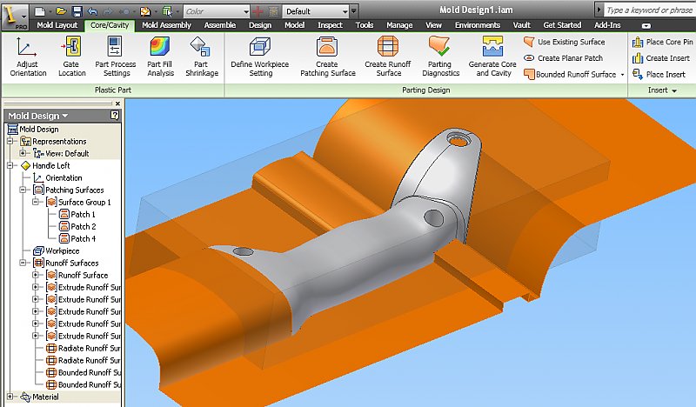Save with the floppy disk icon
Image resolution: width=696 pixels, height=407 pixels.
point(77,11)
